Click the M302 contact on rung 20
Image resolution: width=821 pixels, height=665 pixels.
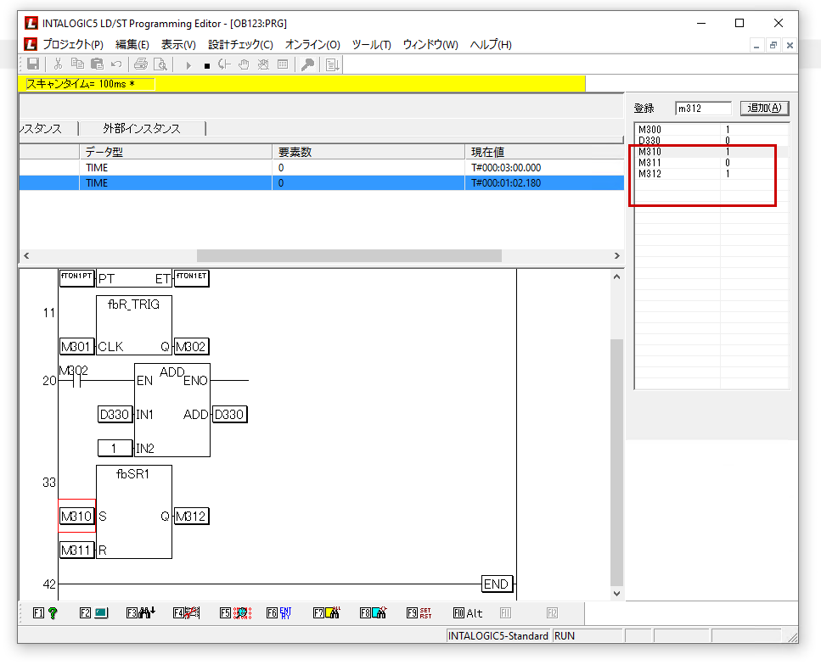click(75, 381)
